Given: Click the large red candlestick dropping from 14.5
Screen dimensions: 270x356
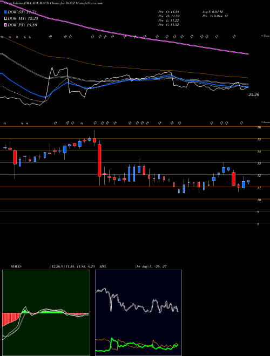Looking at the screenshot, I should pyautogui.click(x=99, y=160).
